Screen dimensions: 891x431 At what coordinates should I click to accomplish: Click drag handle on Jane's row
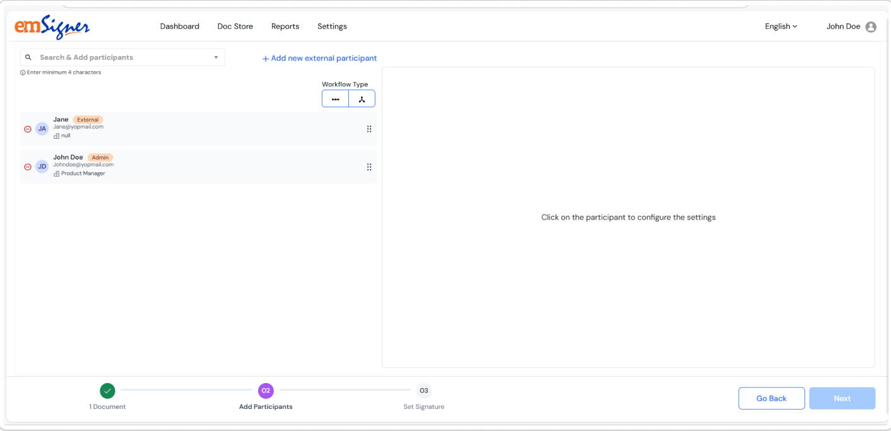coord(369,129)
